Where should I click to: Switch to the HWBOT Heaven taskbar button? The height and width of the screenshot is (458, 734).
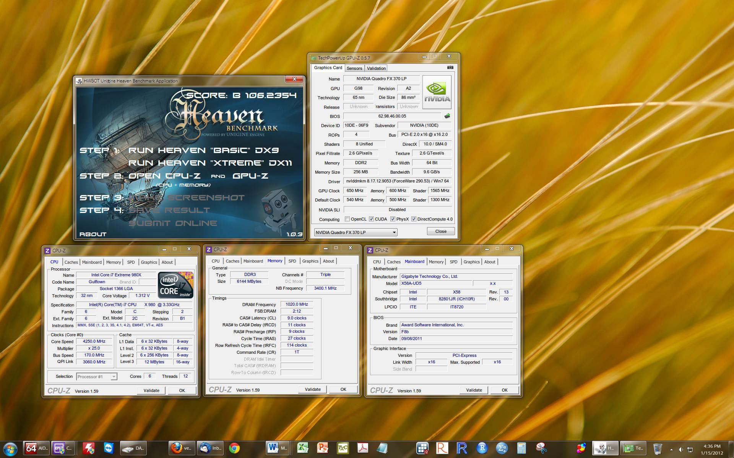[x=605, y=448]
